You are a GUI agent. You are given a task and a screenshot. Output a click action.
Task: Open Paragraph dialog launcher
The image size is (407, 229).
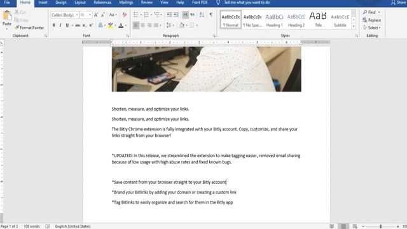[x=214, y=36]
